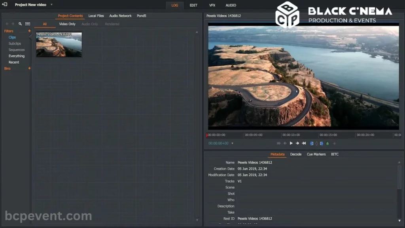Exit the project using the top-left icon
The image size is (405, 228).
4,4
